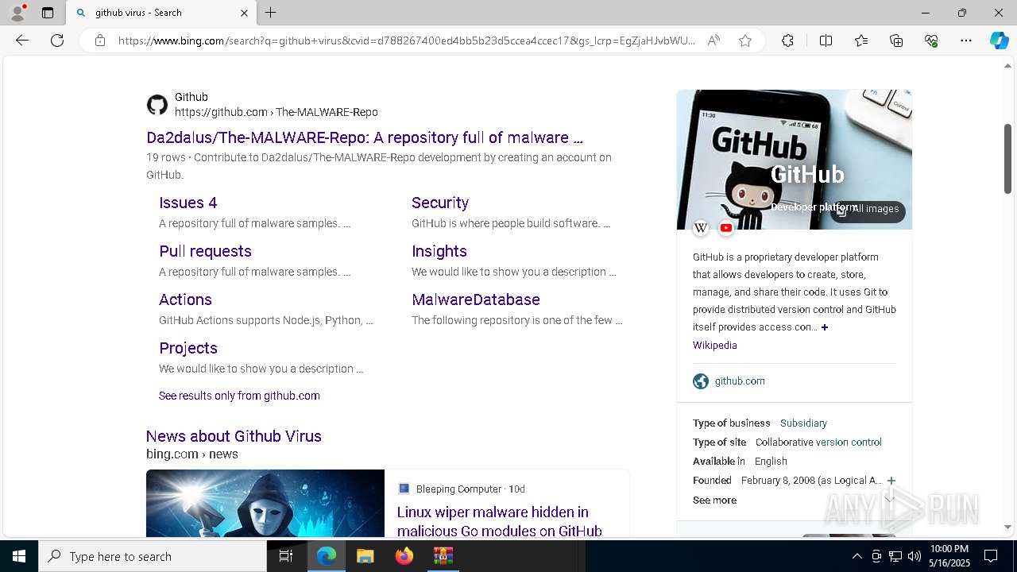
Task: Expand See more GitHub facts
Action: point(715,500)
